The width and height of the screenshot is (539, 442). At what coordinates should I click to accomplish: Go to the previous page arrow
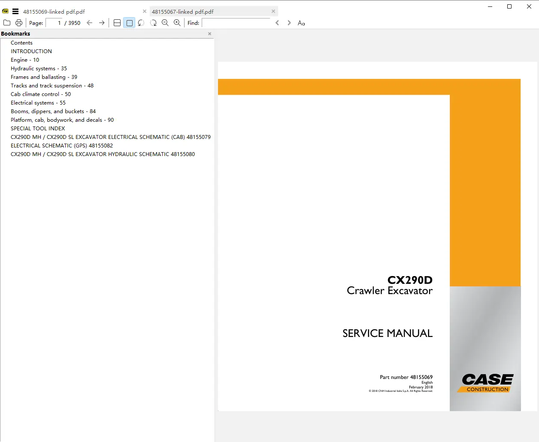(x=89, y=23)
